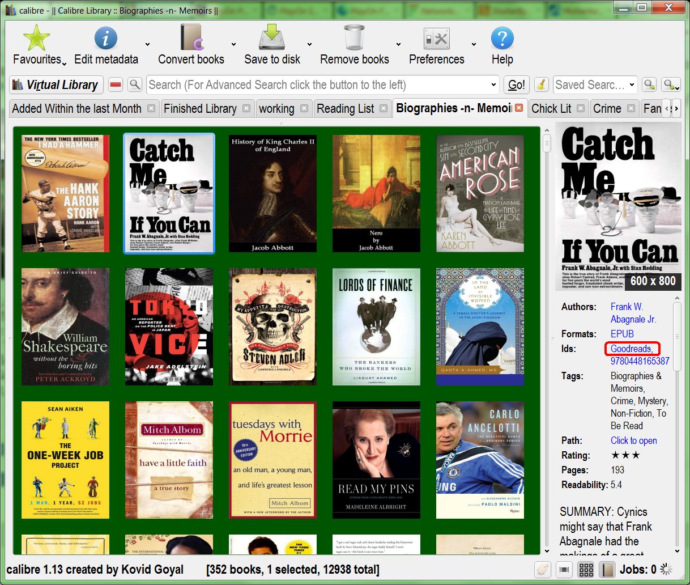Screen dimensions: 690x585
Task: Toggle the Book Details panel button
Action: point(607,569)
